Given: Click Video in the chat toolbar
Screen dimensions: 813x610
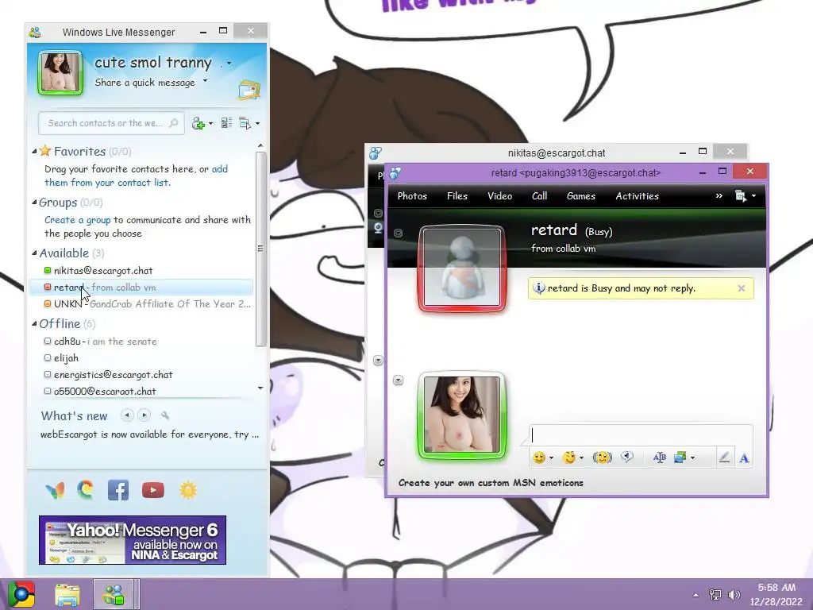Looking at the screenshot, I should (500, 196).
